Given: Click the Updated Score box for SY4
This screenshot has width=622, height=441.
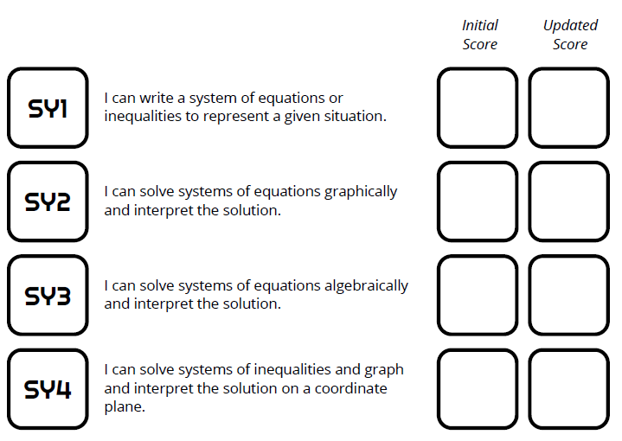Looking at the screenshot, I should 569,389.
